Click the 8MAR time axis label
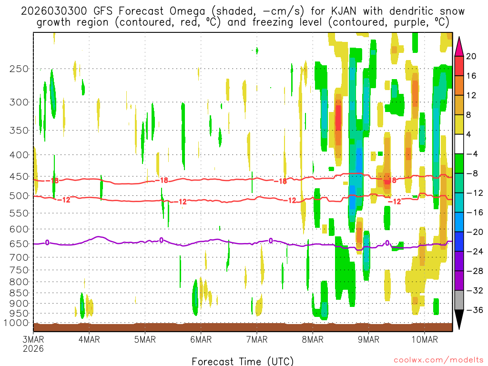 point(313,339)
